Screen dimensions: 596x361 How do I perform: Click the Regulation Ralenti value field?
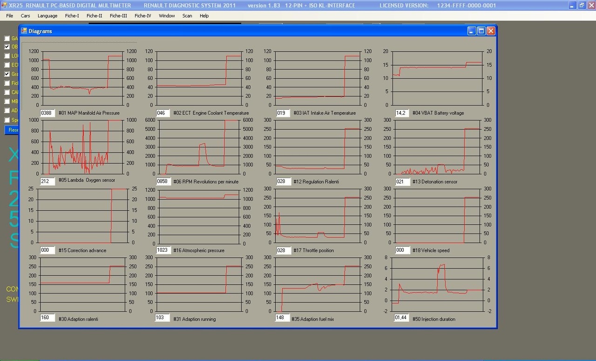283,181
